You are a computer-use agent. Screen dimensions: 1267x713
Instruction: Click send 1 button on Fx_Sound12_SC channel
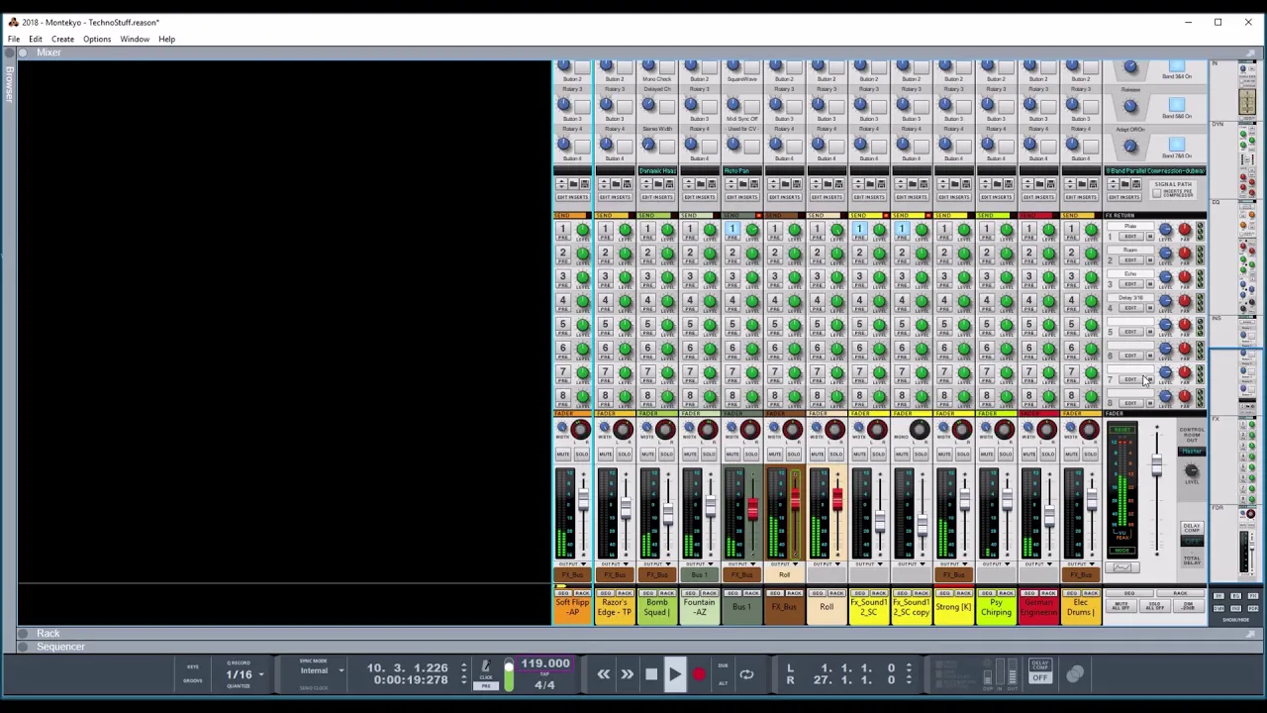859,230
